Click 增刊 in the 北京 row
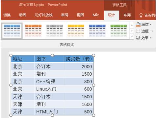Screen dimensions: 156x118 pyautogui.click(x=49, y=74)
